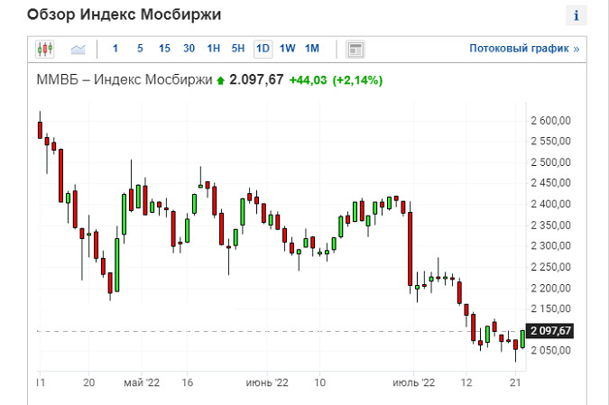The image size is (609, 405).
Task: Select the 30 minute interval
Action: pyautogui.click(x=189, y=49)
